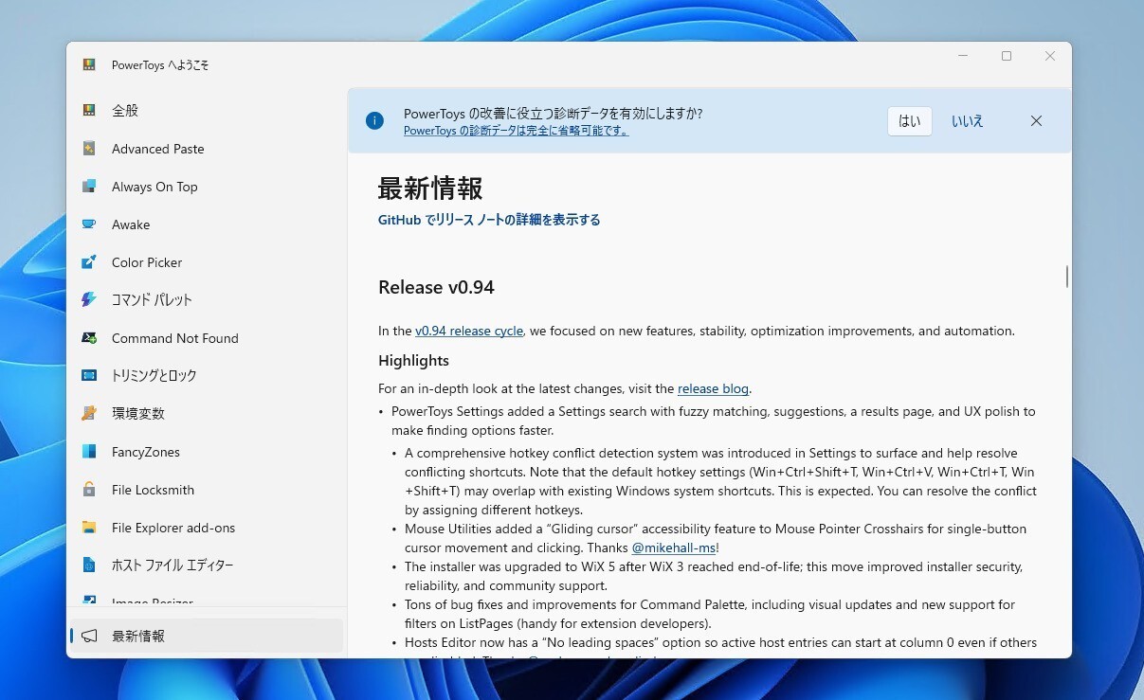Click the PowerToys app icon in title bar
This screenshot has height=700, width=1144.
point(89,65)
